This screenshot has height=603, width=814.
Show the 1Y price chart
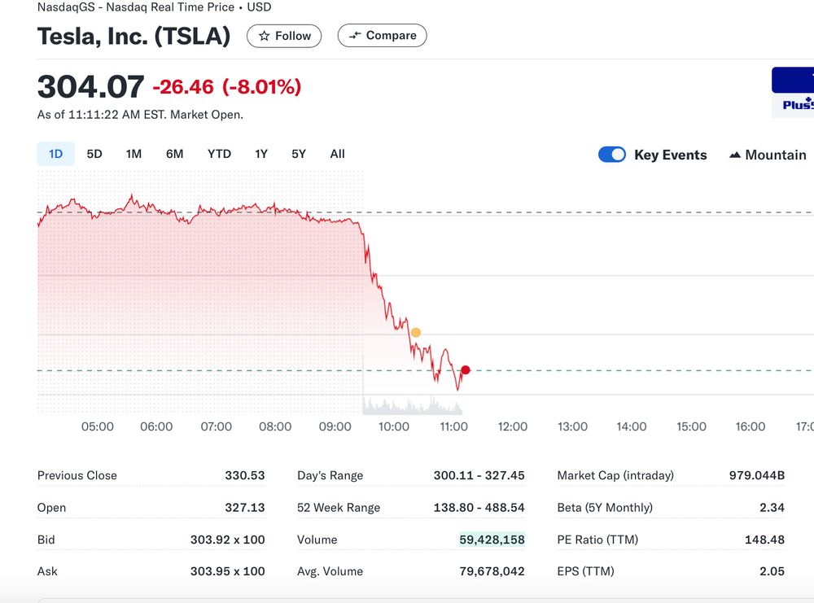[261, 154]
